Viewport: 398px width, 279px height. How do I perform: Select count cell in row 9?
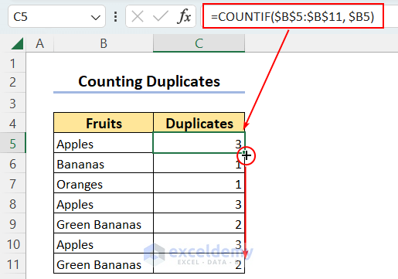pyautogui.click(x=199, y=224)
